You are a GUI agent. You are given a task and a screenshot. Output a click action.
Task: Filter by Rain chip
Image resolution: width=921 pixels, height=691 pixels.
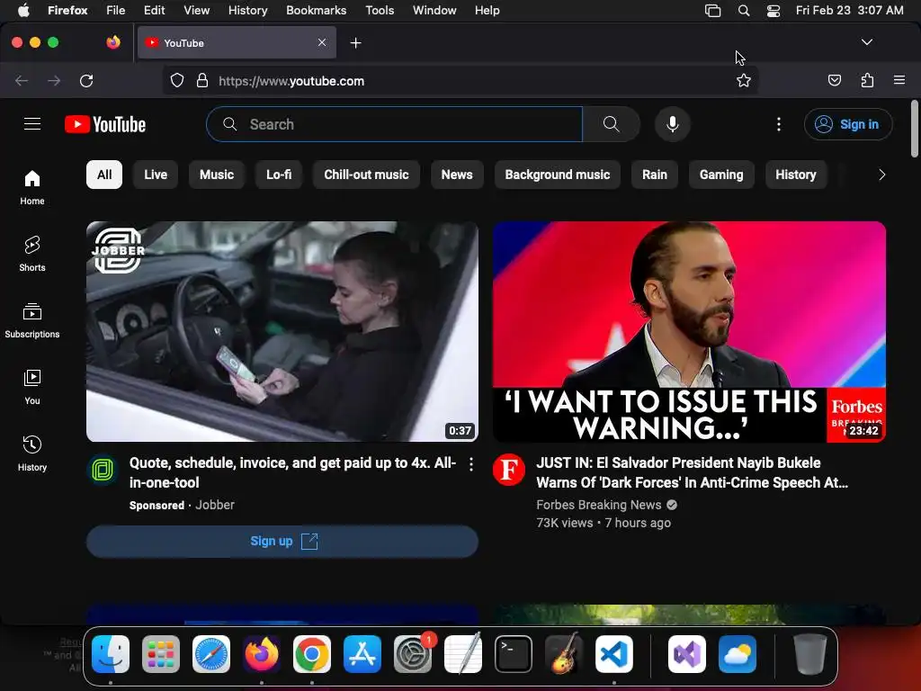tap(655, 175)
